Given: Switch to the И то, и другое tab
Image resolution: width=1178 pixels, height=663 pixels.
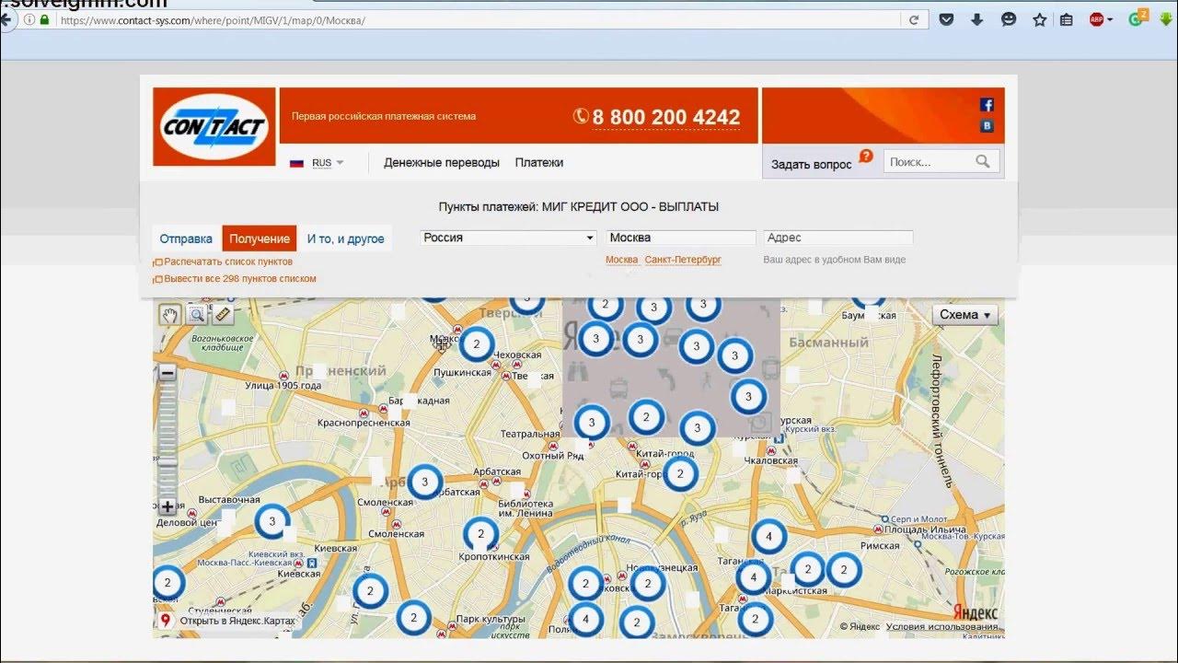Looking at the screenshot, I should pos(345,238).
